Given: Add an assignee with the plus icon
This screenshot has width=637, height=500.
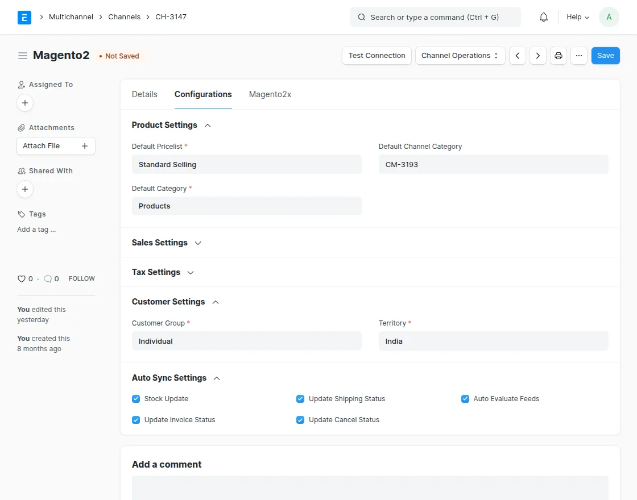Looking at the screenshot, I should tap(24, 103).
